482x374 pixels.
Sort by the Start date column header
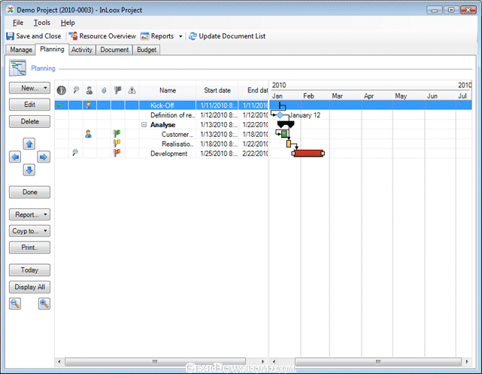[217, 90]
